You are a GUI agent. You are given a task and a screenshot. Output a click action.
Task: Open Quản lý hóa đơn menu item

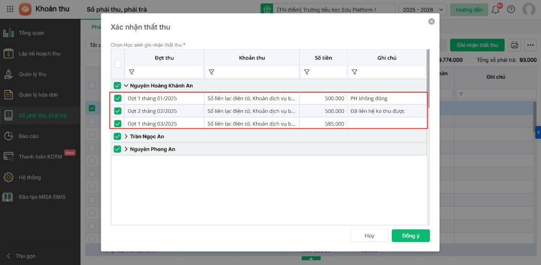click(38, 95)
